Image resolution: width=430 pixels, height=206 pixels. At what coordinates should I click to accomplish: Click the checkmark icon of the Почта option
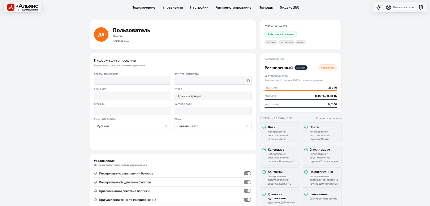pos(306,127)
